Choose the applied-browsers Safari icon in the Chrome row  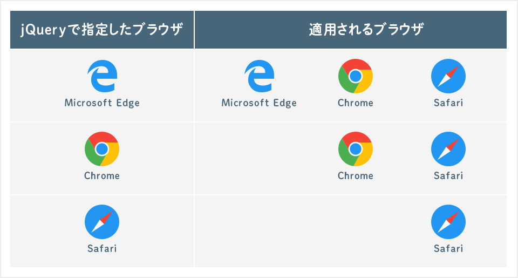(x=448, y=149)
